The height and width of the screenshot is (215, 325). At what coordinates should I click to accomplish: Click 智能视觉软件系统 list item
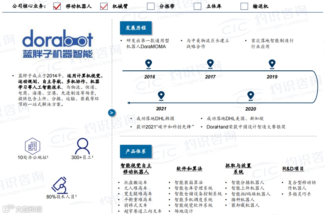point(193,205)
